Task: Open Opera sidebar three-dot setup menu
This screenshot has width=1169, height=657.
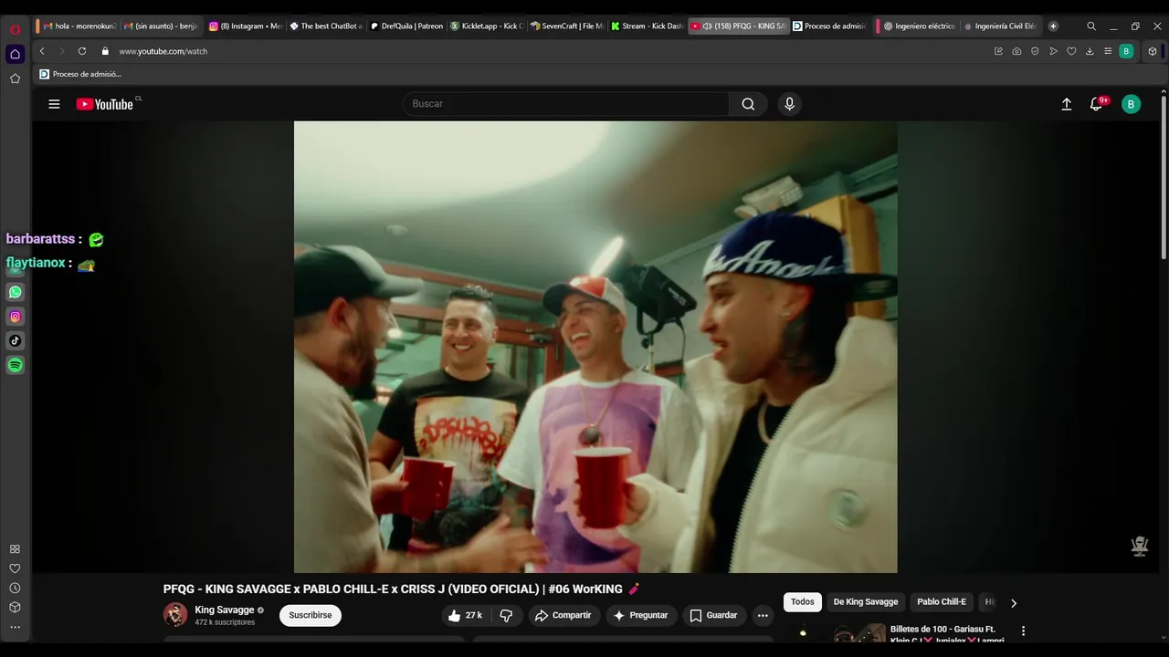Action: (15, 627)
